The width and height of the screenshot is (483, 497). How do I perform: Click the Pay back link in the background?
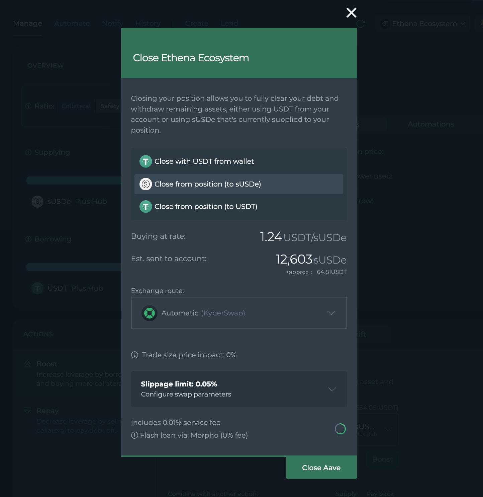tap(380, 494)
